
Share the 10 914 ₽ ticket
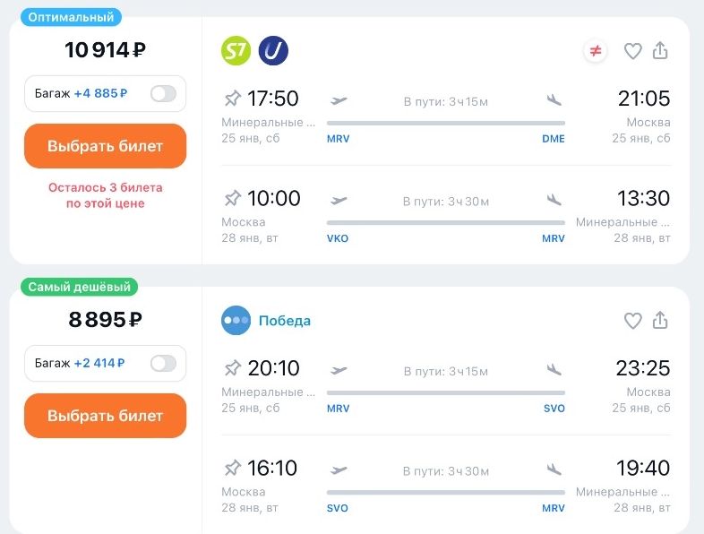pos(660,50)
